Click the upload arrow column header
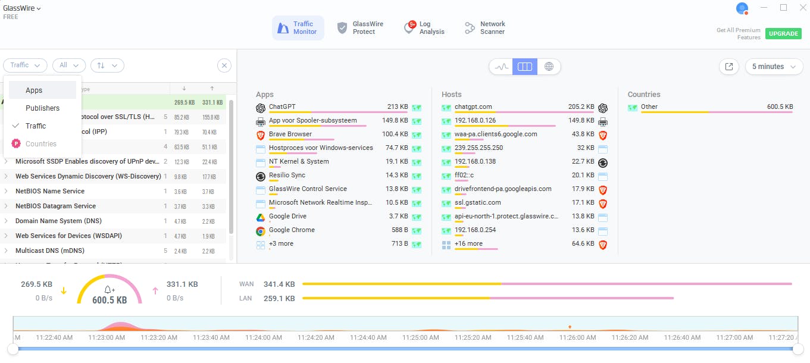The image size is (810, 363). click(212, 89)
